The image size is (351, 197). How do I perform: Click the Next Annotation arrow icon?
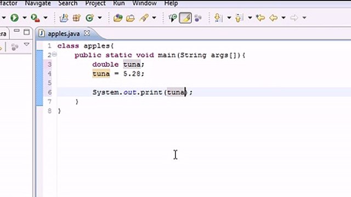[218, 18]
